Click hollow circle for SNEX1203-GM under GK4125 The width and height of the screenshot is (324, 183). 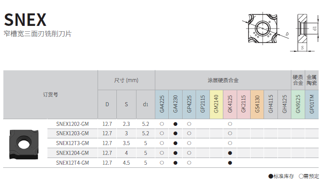[230, 133]
